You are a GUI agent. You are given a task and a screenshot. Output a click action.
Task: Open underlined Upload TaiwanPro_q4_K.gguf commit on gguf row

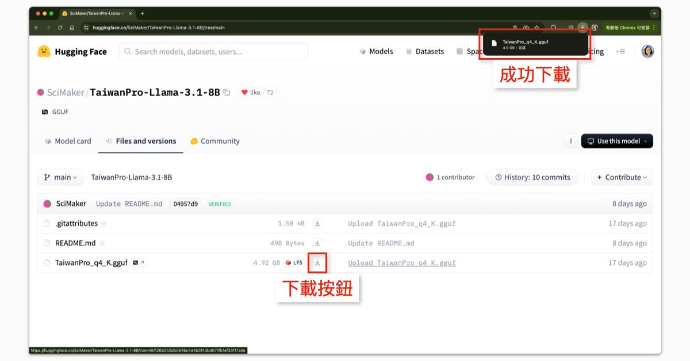tap(402, 263)
